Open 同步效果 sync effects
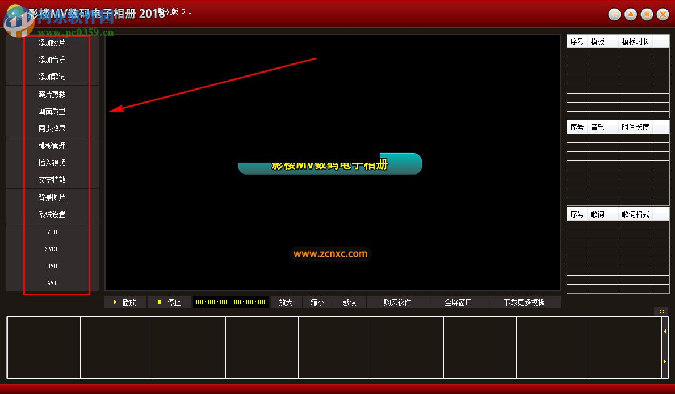The height and width of the screenshot is (394, 675). click(52, 129)
